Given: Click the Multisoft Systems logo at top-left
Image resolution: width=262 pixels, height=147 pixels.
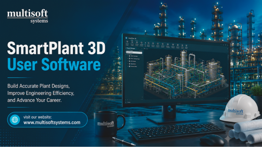Looking at the screenshot, I should (27, 16).
